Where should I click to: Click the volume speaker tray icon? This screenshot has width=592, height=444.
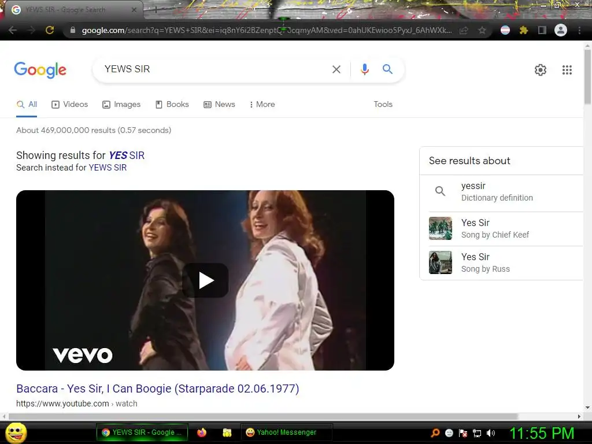(491, 433)
